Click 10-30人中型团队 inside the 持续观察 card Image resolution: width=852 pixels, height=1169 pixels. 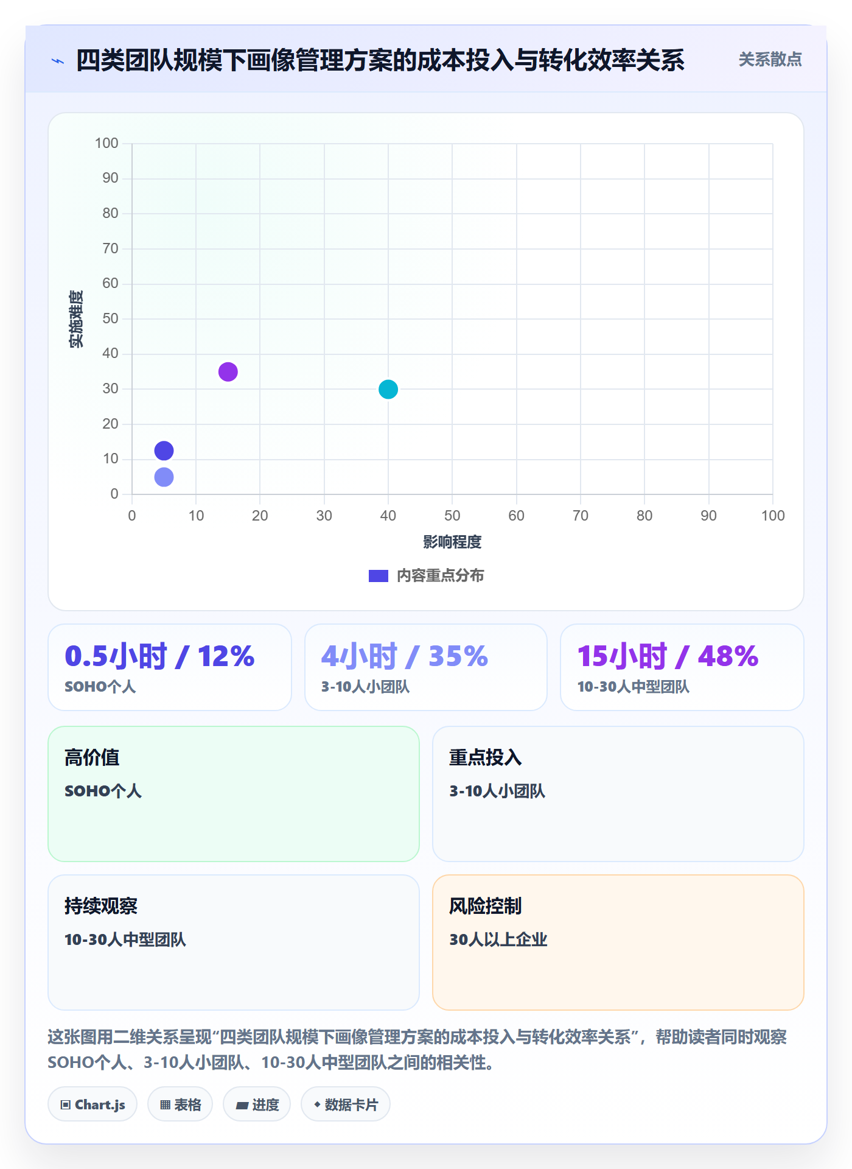tap(125, 939)
